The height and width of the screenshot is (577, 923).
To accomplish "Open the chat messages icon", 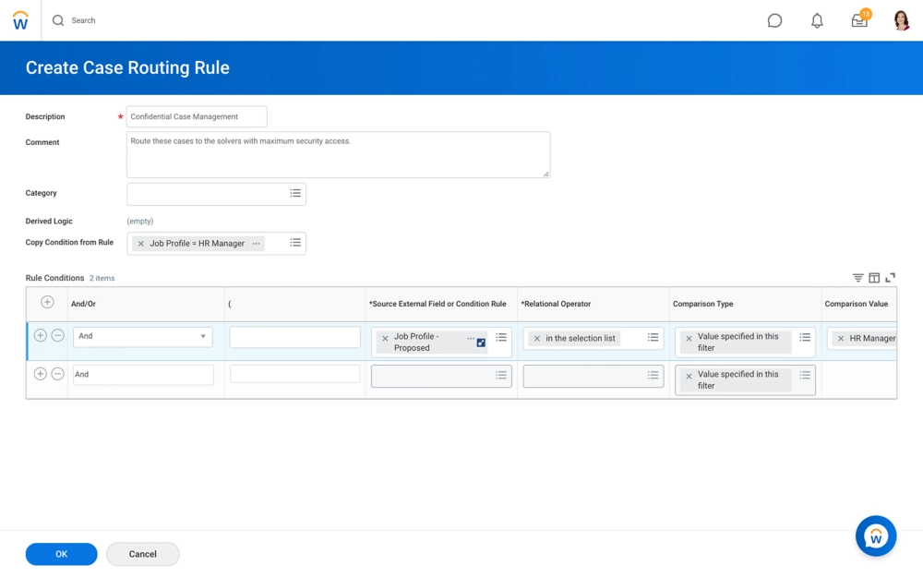I will click(774, 20).
